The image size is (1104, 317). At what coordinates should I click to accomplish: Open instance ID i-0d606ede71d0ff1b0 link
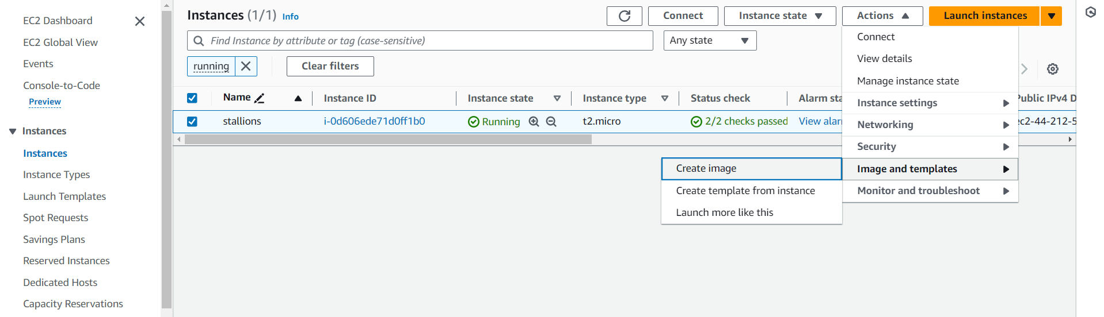coord(374,121)
